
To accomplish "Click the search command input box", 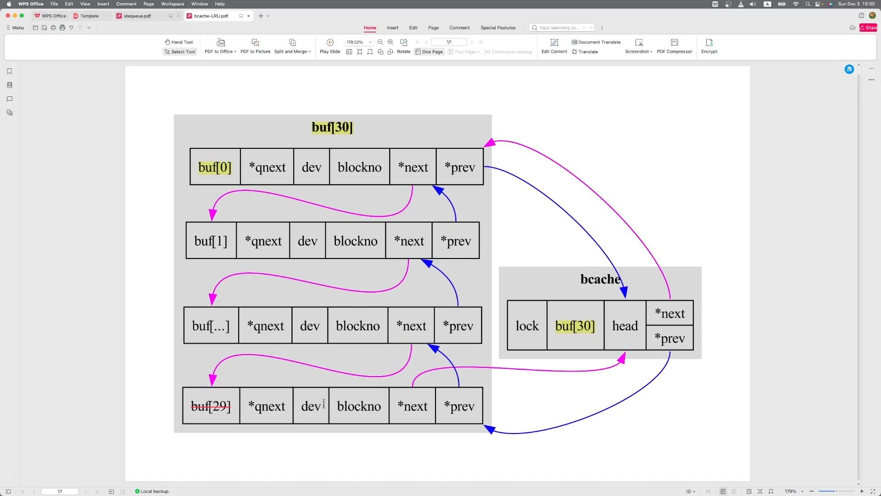I will (x=561, y=28).
